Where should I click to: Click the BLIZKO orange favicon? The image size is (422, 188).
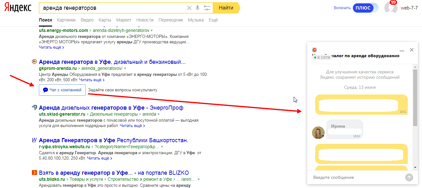point(34,173)
